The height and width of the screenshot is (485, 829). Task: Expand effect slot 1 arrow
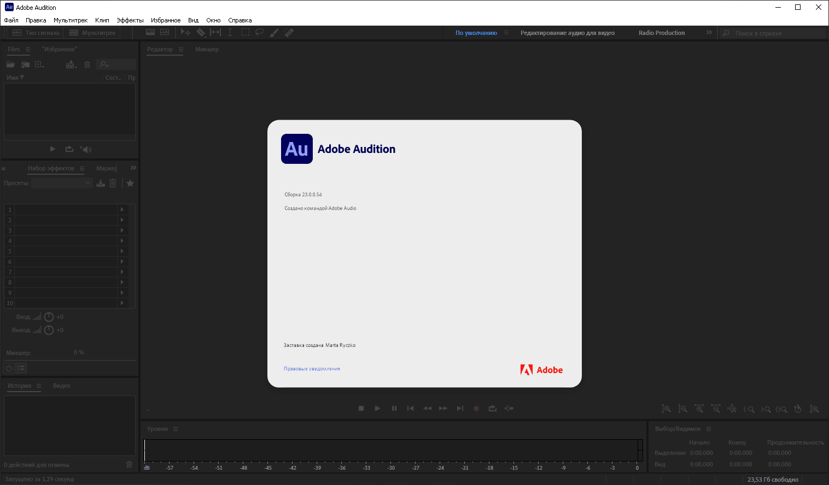coord(122,210)
